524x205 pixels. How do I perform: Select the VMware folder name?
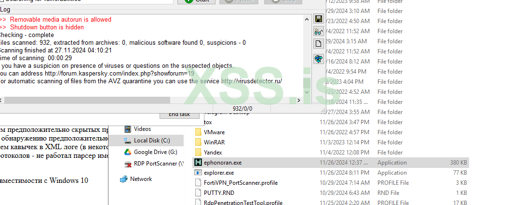(x=214, y=132)
